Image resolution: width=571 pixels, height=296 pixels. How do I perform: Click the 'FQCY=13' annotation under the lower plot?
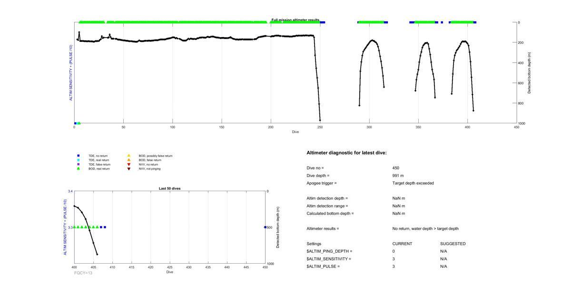(83, 273)
